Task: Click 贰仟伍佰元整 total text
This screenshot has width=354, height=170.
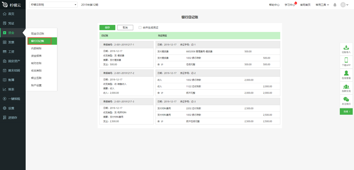Action: (193, 121)
